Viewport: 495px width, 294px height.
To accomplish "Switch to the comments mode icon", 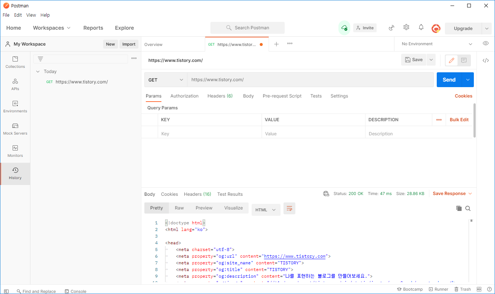I will coord(464,60).
